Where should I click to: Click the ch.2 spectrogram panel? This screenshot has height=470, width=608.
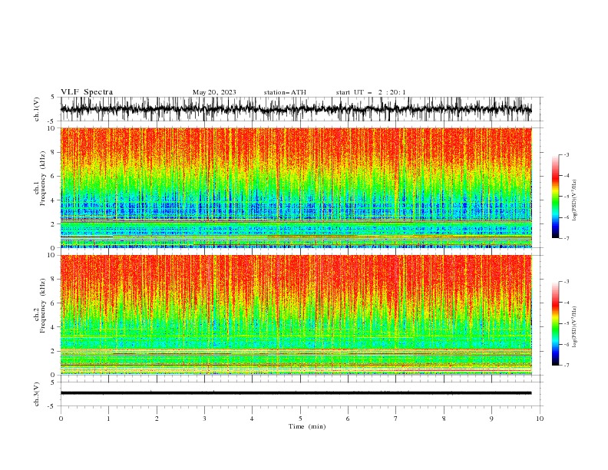tap(296, 315)
